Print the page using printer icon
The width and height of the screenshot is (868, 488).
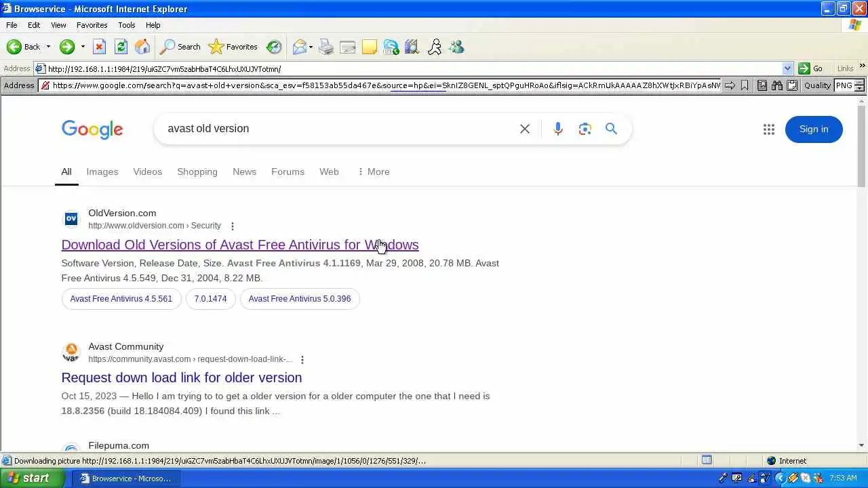[326, 47]
